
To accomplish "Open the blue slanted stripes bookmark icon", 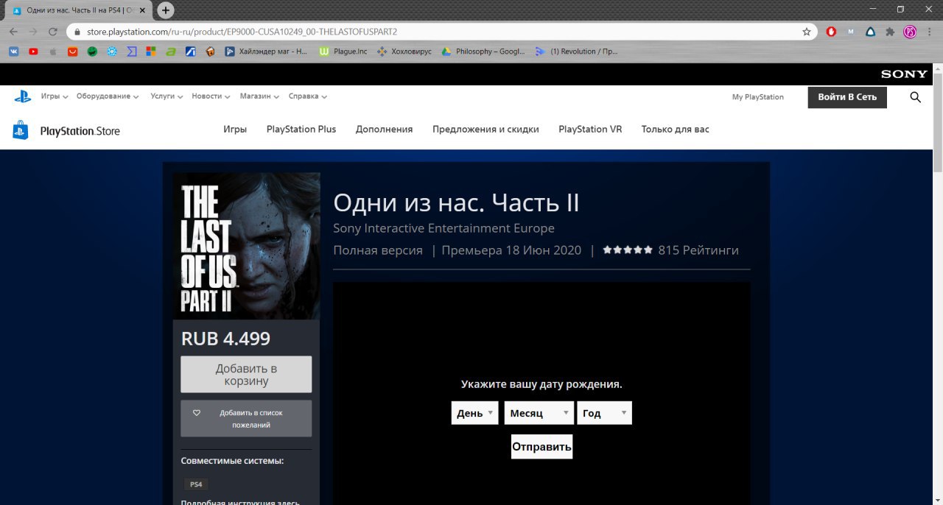I will [x=191, y=52].
